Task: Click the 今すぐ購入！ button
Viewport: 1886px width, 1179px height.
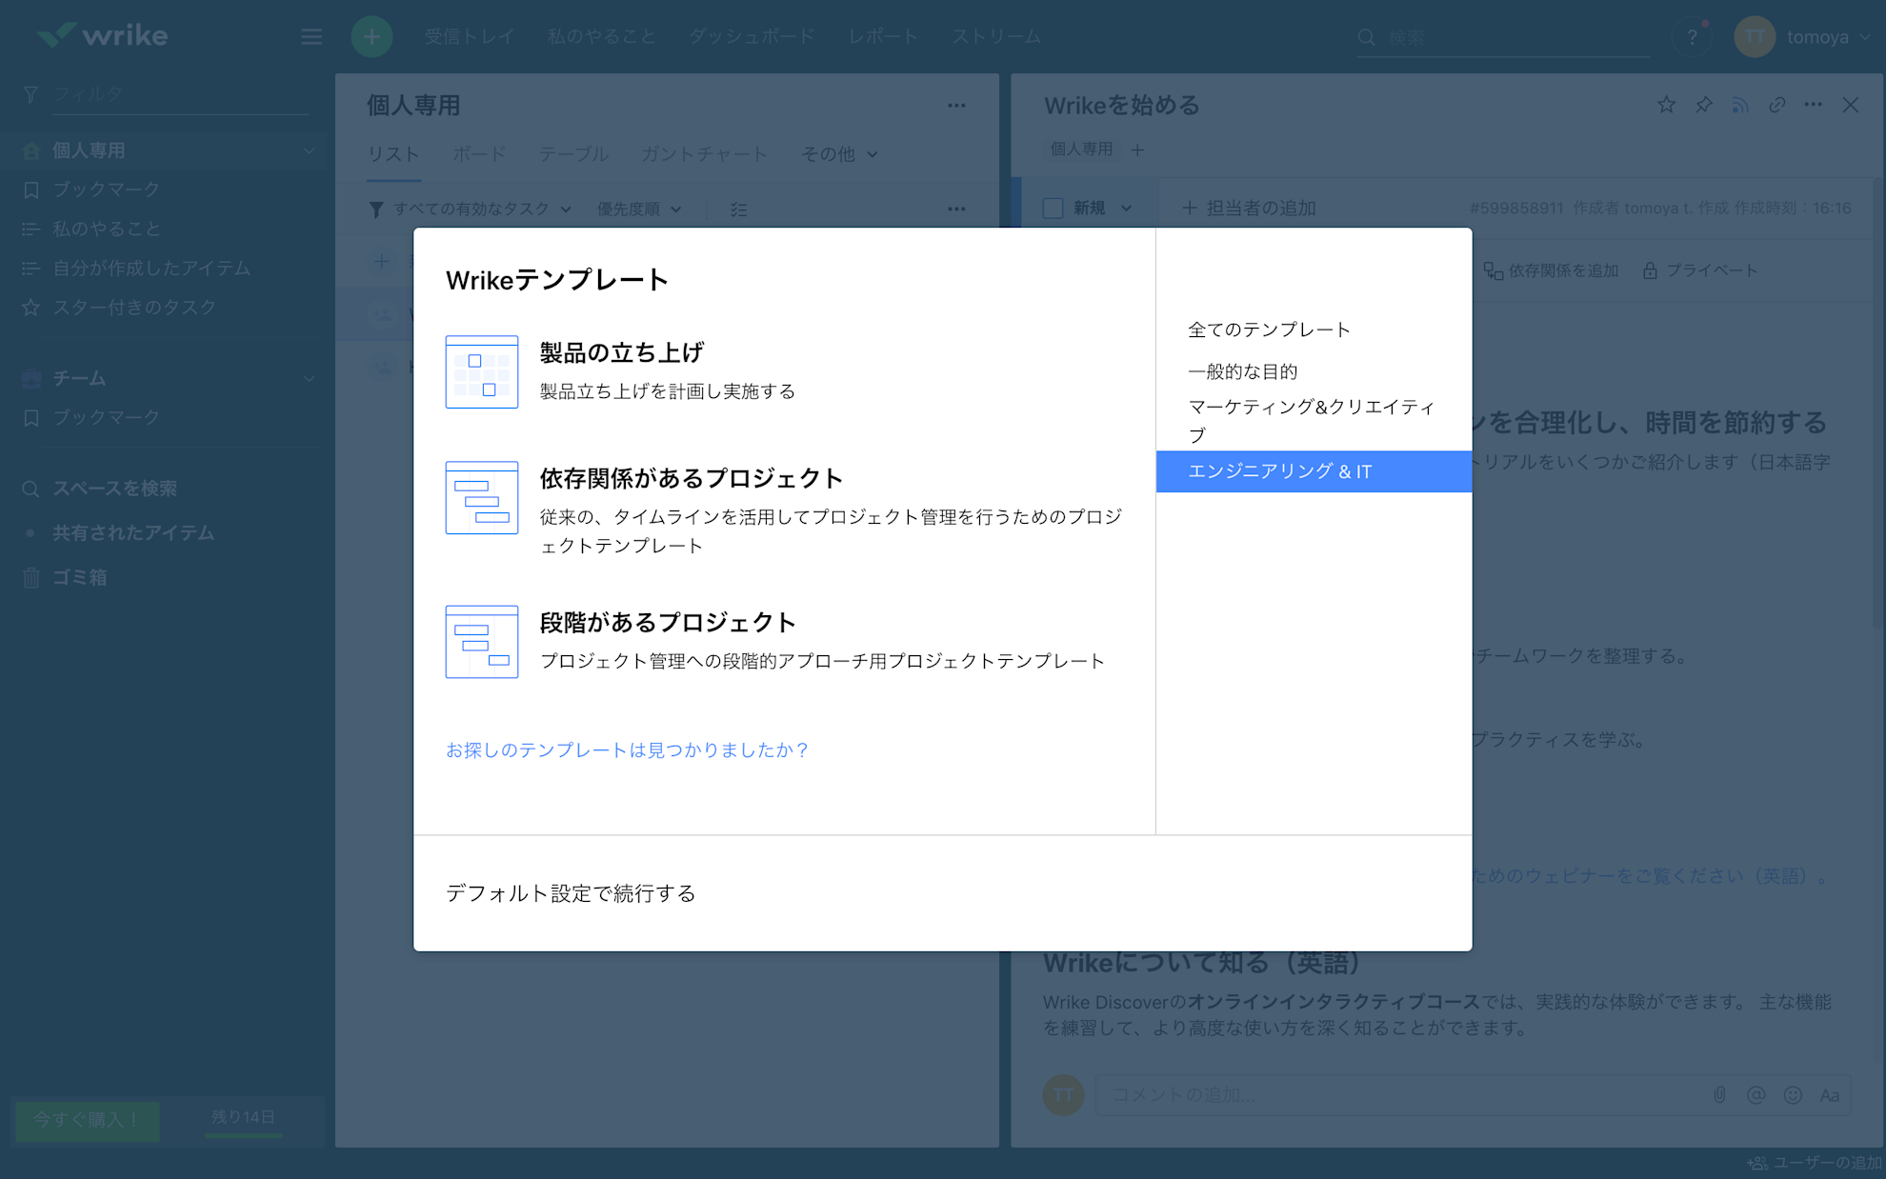Action: [x=87, y=1119]
